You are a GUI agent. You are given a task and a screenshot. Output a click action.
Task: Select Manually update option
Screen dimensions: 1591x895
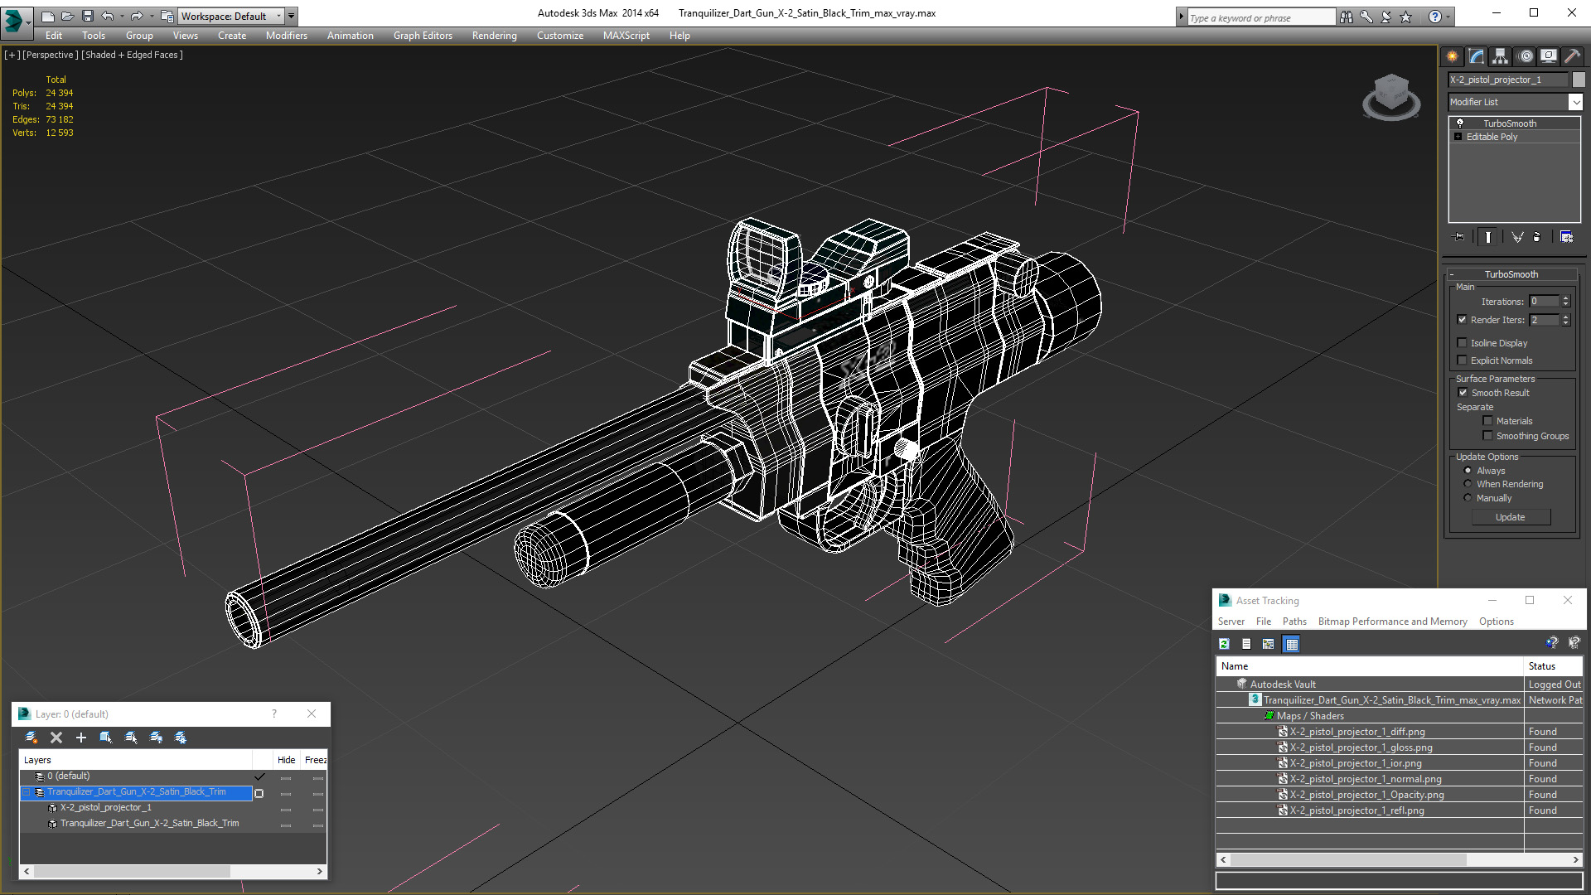click(1468, 498)
